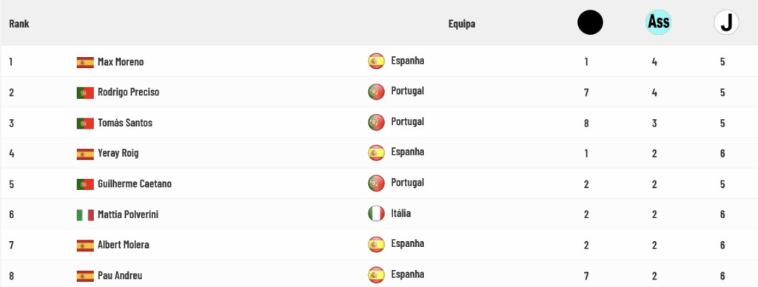Click round Portugal badge in Tomás Santos row
Image resolution: width=758 pixels, height=287 pixels.
(x=376, y=122)
